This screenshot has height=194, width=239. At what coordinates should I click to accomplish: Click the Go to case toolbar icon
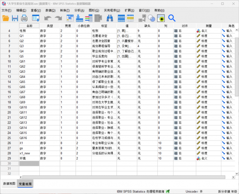coord(70,18)
